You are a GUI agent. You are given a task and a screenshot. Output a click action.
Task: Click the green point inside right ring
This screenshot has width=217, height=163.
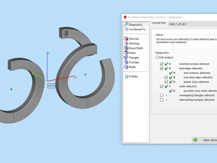(x=85, y=75)
